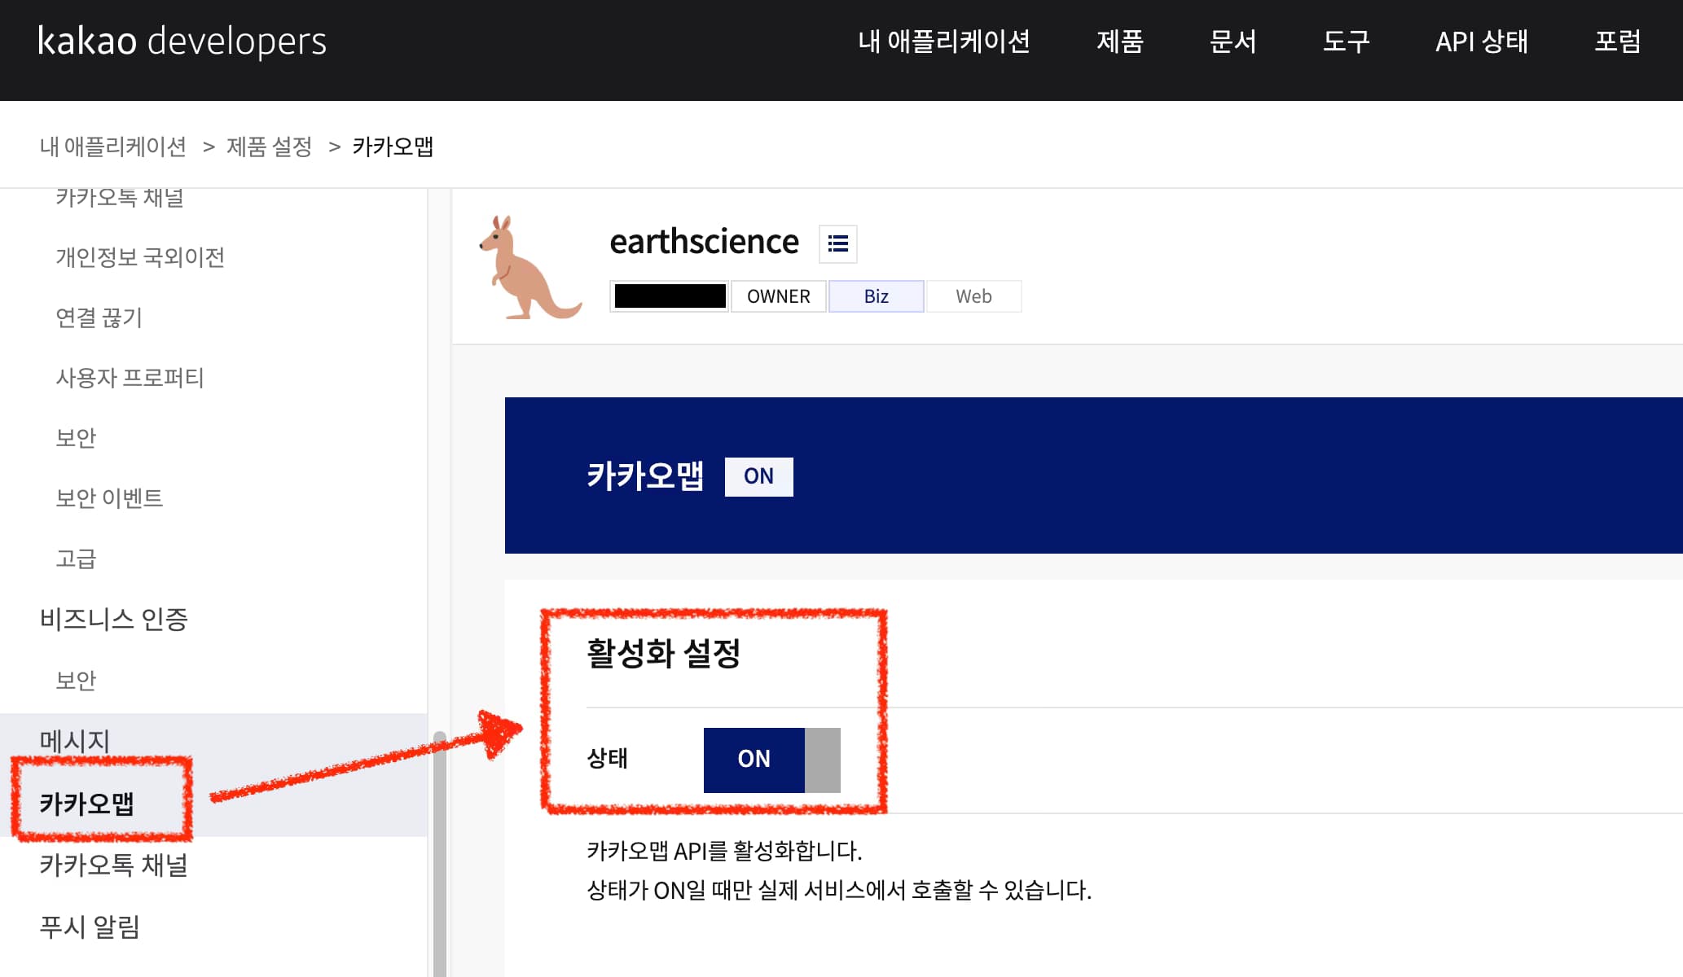Open the 문서 menu in the header
This screenshot has width=1683, height=977.
point(1233,42)
